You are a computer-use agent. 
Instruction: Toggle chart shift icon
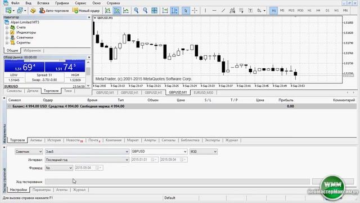pos(174,11)
